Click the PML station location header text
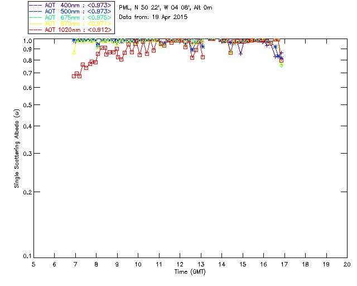Viewport: 357px width, 286px height. click(166, 8)
